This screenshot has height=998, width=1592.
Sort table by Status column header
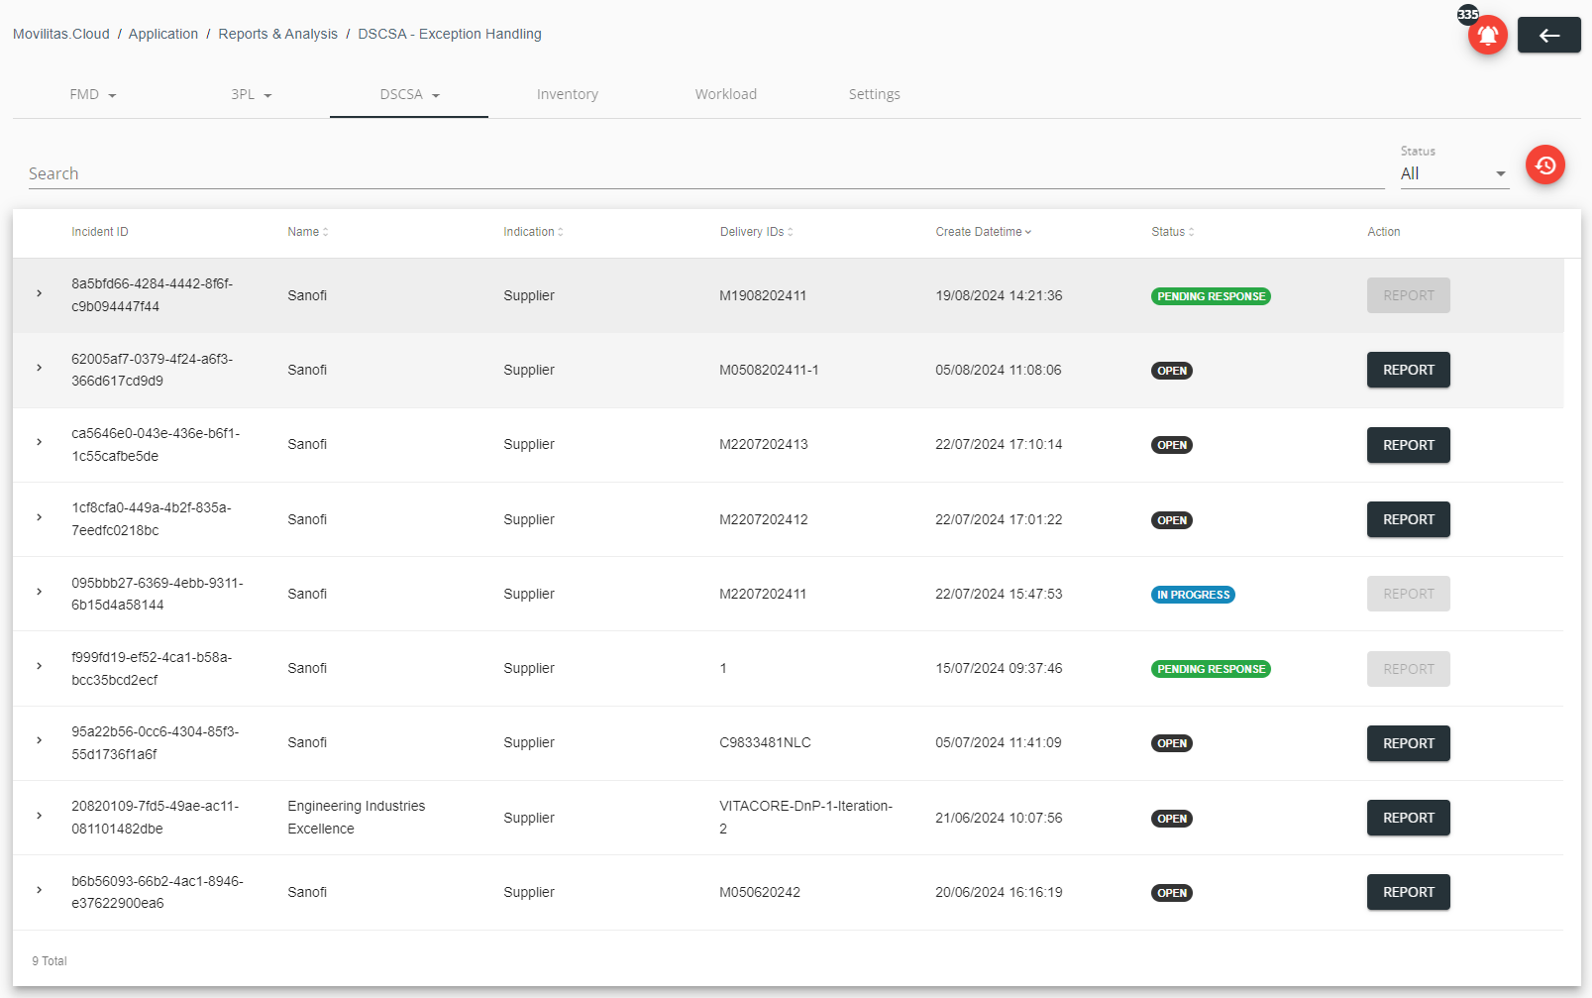coord(1172,232)
